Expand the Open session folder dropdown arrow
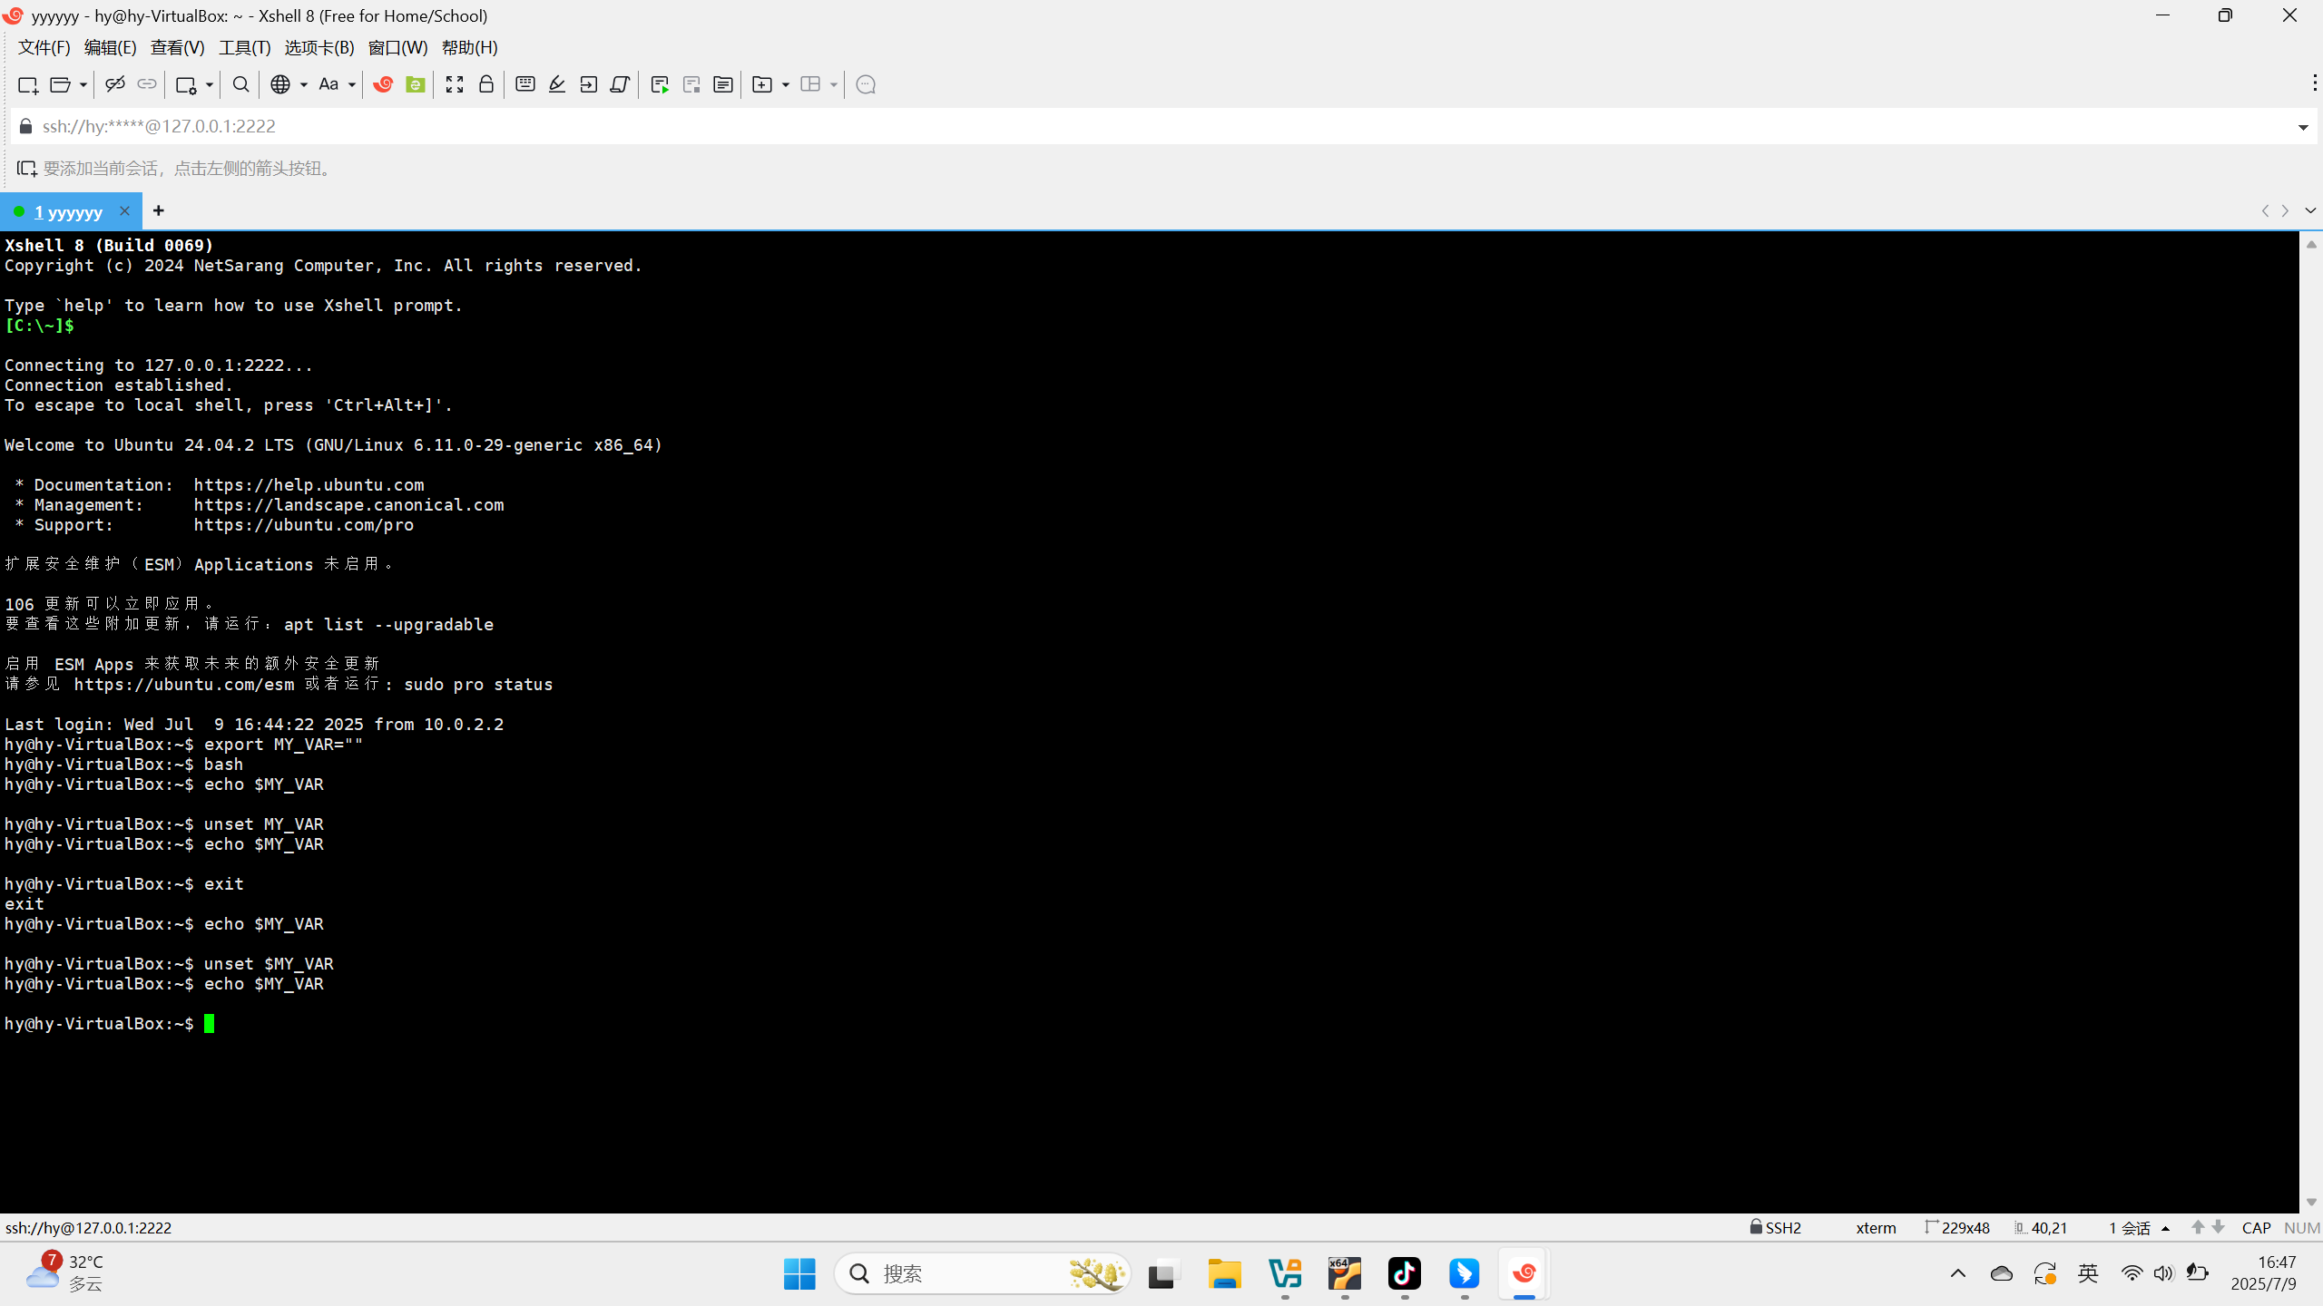The height and width of the screenshot is (1306, 2323). [x=83, y=84]
